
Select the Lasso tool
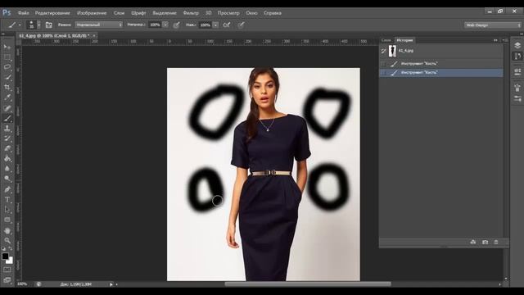[x=7, y=67]
